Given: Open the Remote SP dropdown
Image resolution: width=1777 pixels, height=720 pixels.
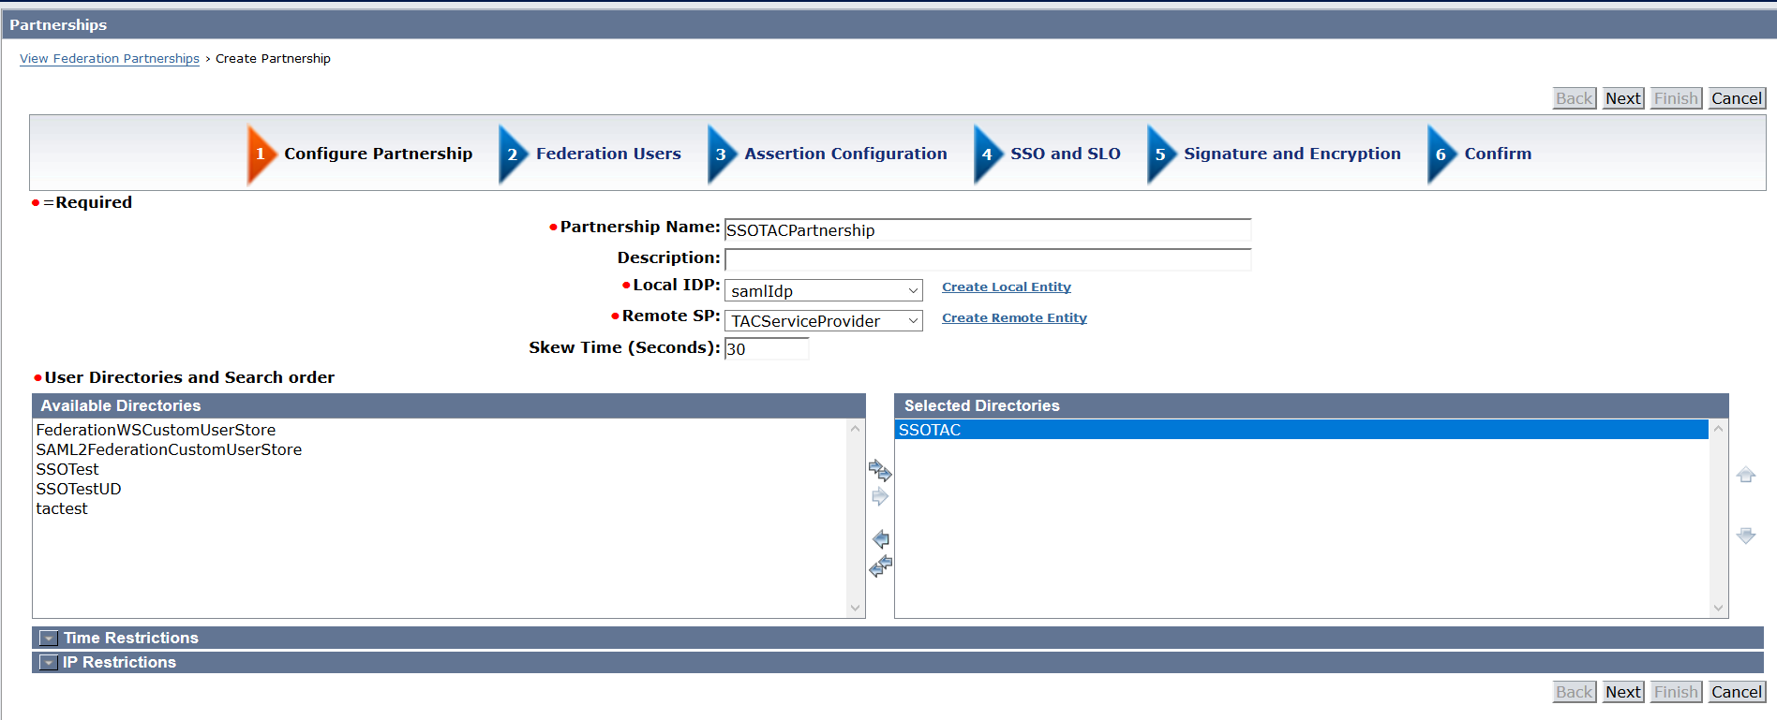Looking at the screenshot, I should pos(823,321).
